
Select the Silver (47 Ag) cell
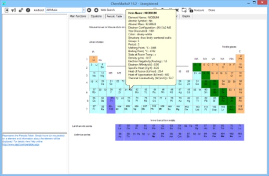[180, 92]
